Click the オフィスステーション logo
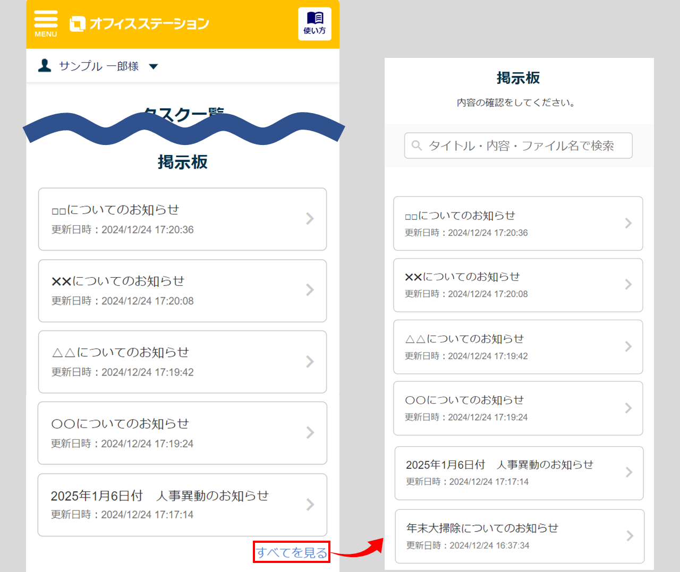The image size is (680, 572). (x=139, y=24)
